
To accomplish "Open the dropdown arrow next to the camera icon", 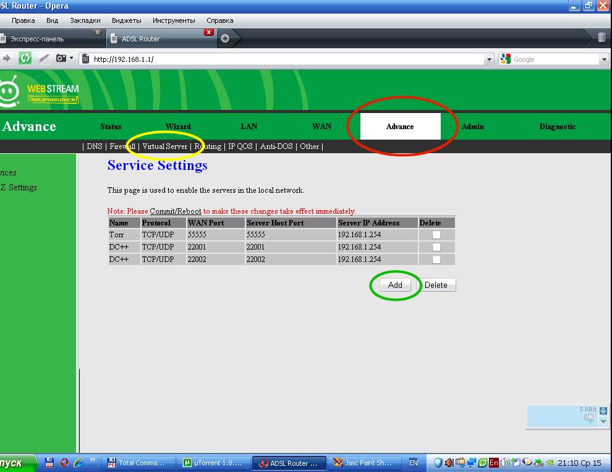I will pyautogui.click(x=72, y=58).
